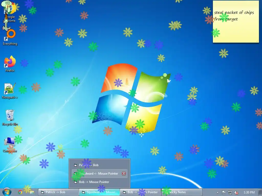Open the clock showing 1:30 PM

click(249, 192)
